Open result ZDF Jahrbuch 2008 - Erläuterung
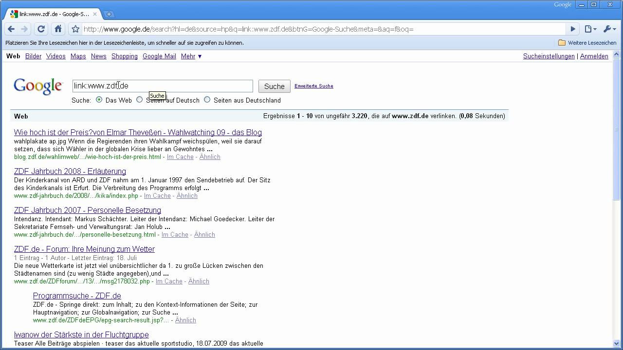The width and height of the screenshot is (623, 350). (70, 171)
